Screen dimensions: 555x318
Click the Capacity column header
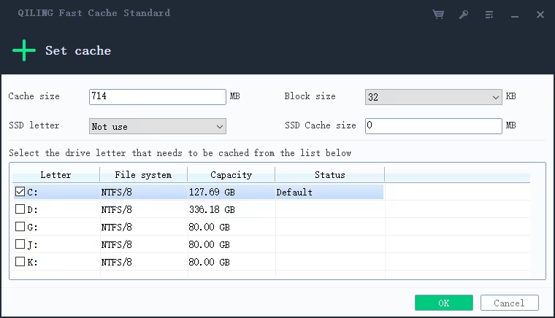[231, 175]
